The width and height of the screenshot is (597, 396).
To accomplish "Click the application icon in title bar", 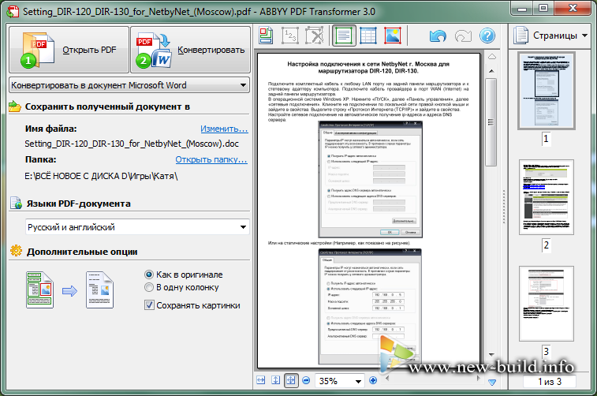I will pos(13,11).
